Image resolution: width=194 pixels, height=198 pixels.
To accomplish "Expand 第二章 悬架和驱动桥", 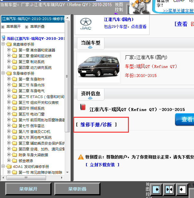I will (x=9, y=55).
